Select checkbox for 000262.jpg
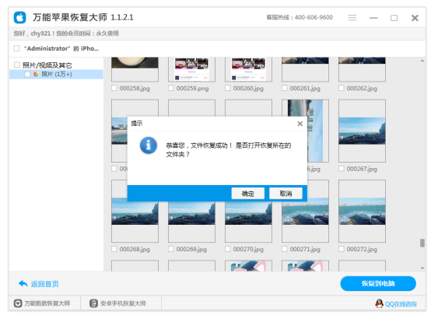 coord(342,88)
